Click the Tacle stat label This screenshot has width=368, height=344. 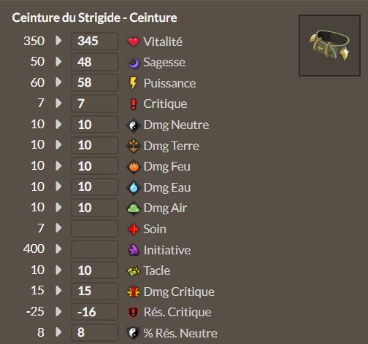point(157,270)
